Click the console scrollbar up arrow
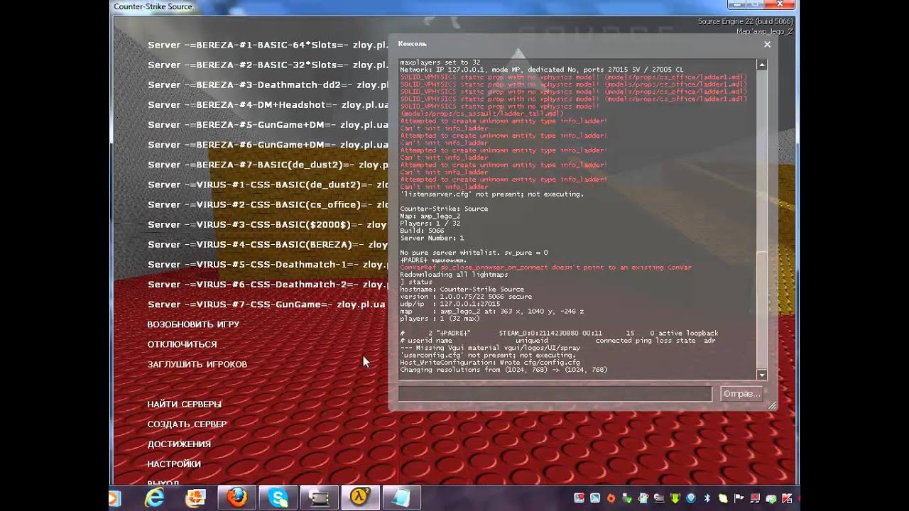The image size is (909, 511). pyautogui.click(x=762, y=65)
